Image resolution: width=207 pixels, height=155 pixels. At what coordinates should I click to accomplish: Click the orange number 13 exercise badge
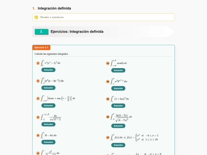108,63
